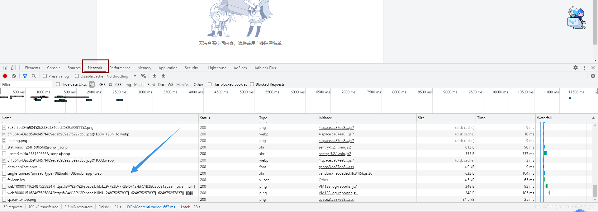Check Blocked Requests option
598x212 pixels.
[252, 84]
